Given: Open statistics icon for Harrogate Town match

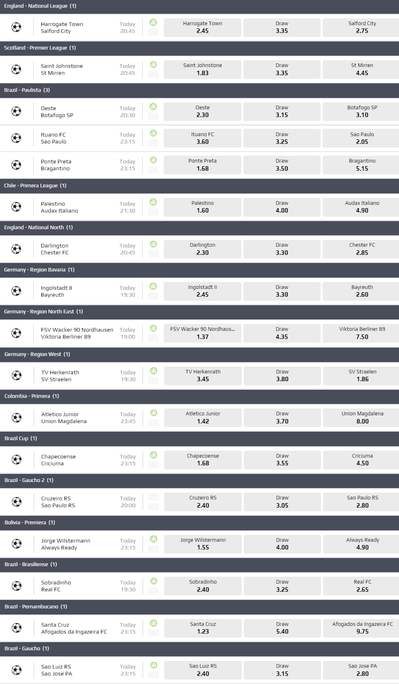Looking at the screenshot, I should click(x=153, y=22).
